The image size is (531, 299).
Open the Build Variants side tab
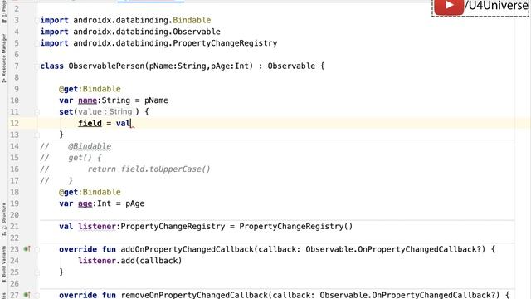pyautogui.click(x=3, y=264)
